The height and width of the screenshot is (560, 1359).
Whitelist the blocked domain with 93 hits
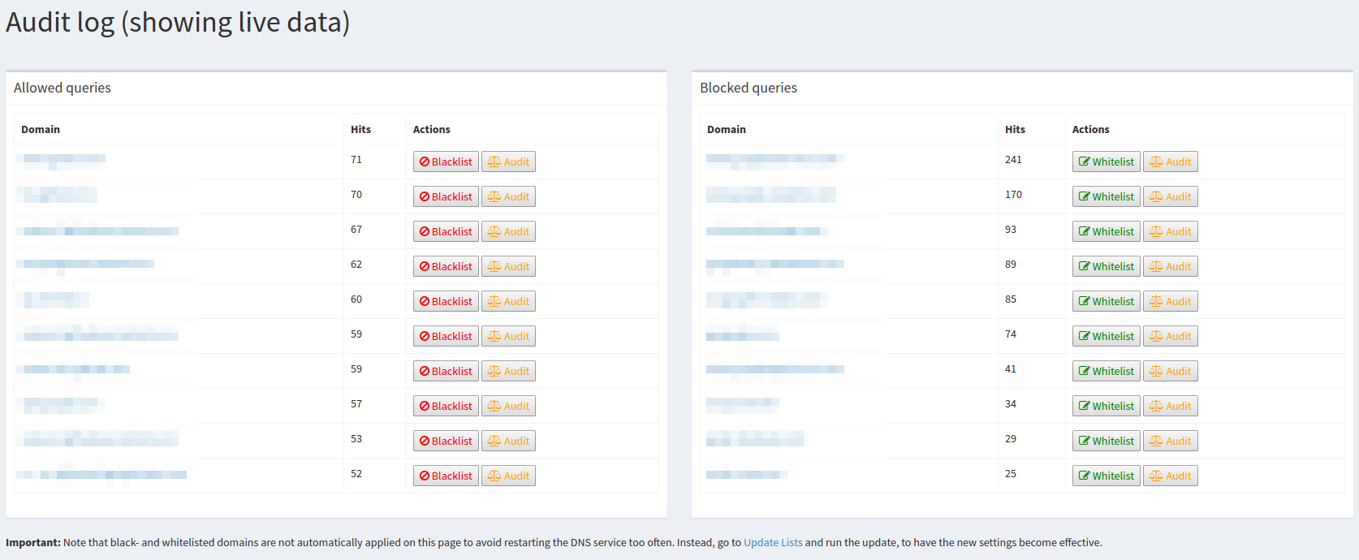point(1106,231)
